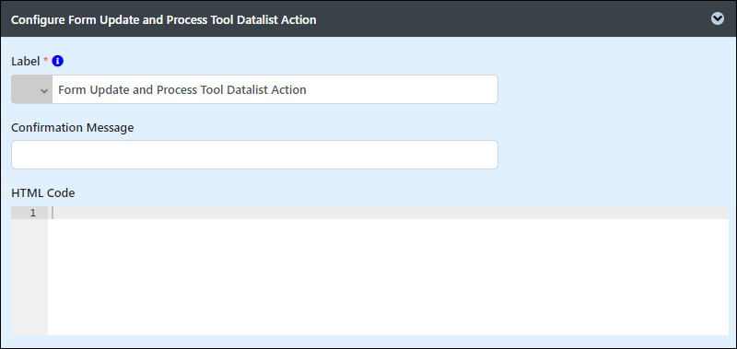Click the "HTML Code" caption text
The height and width of the screenshot is (349, 737).
(42, 192)
